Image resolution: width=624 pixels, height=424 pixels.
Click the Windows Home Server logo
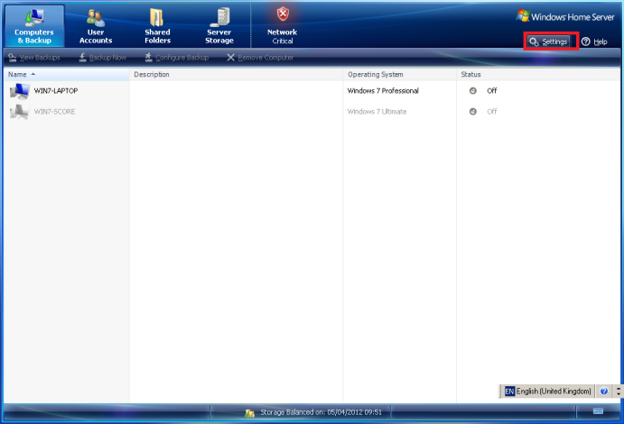pyautogui.click(x=565, y=16)
